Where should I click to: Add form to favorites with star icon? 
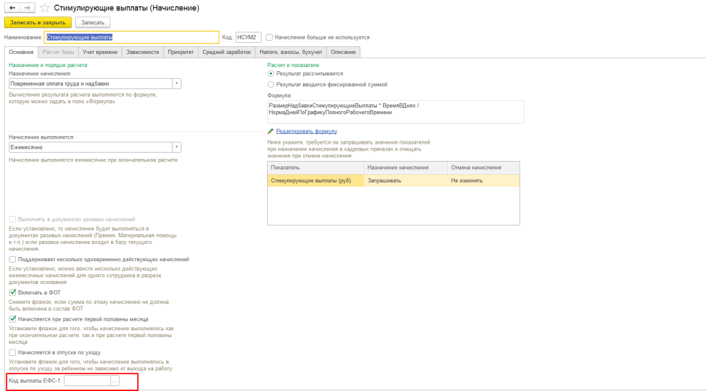point(45,8)
